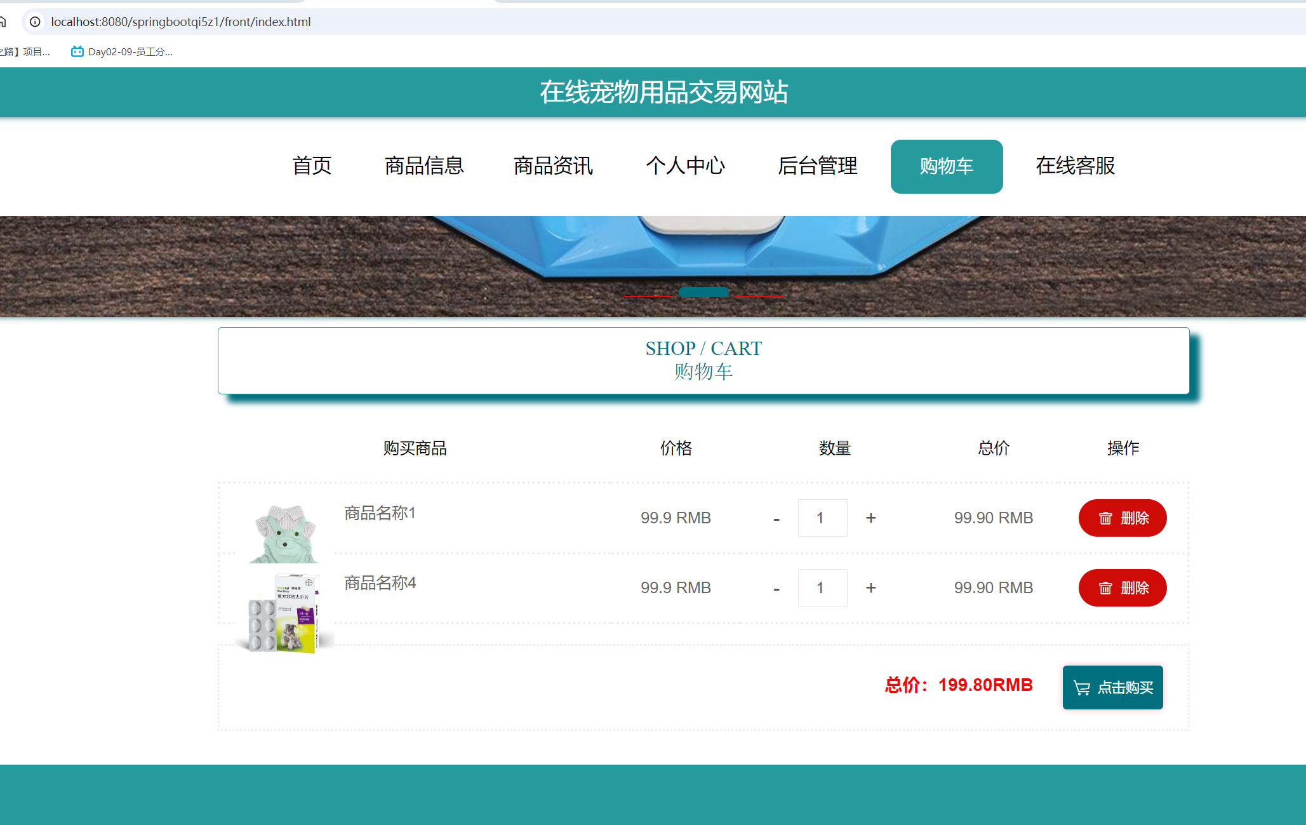Open 后台管理 page
The height and width of the screenshot is (825, 1306).
[x=817, y=166]
